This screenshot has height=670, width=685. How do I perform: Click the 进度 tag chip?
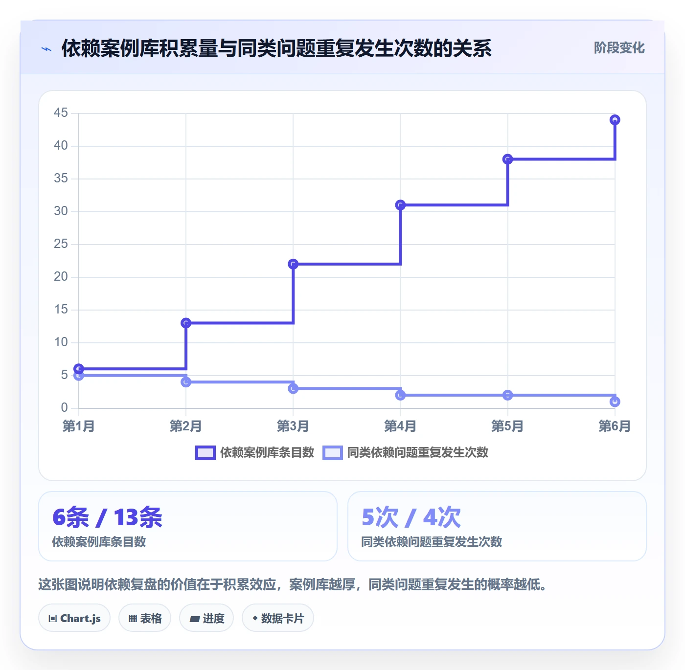coord(206,618)
